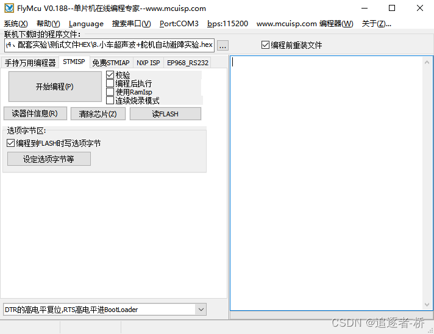
Task: Open the 搜索串口(V) menu
Action: [x=131, y=24]
